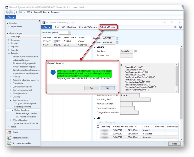
Task: Click the Close button at bottom
Action: (175, 144)
